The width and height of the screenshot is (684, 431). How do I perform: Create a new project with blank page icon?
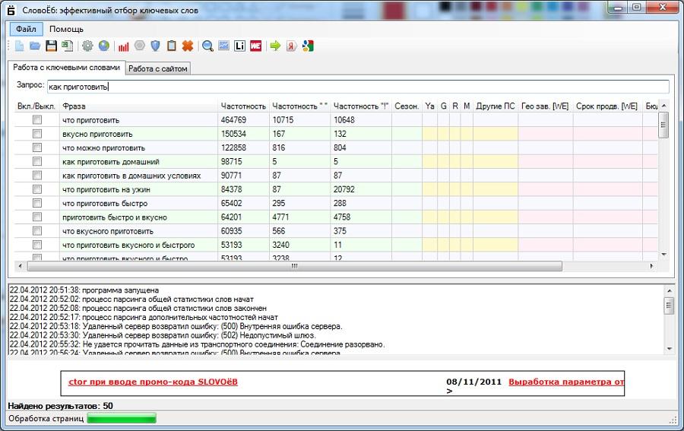[19, 46]
